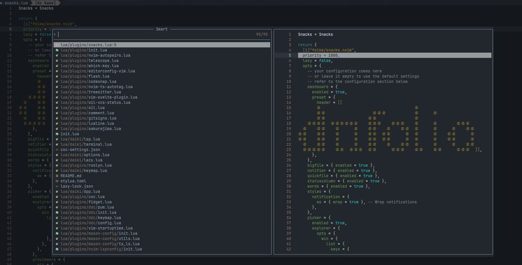
Task: Select lua/daiki/dpp.lua
Action: point(80,191)
